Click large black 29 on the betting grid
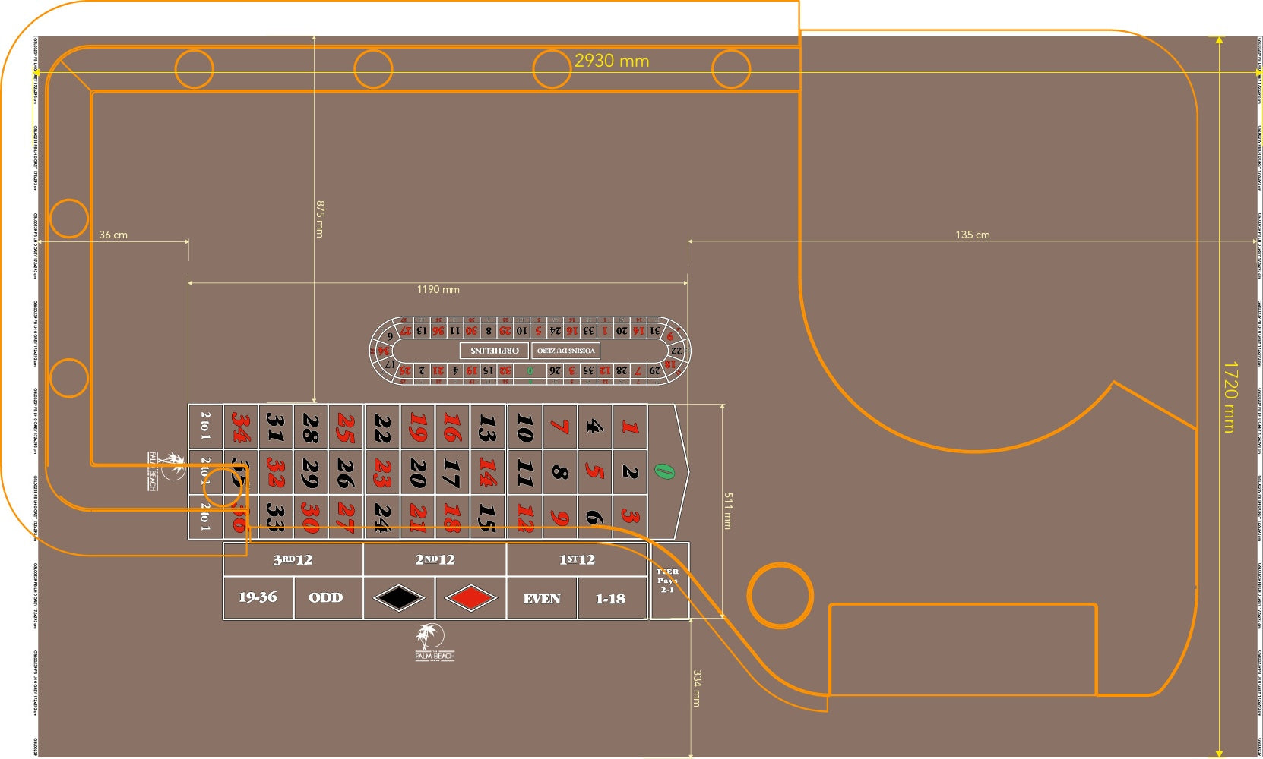 (x=311, y=472)
